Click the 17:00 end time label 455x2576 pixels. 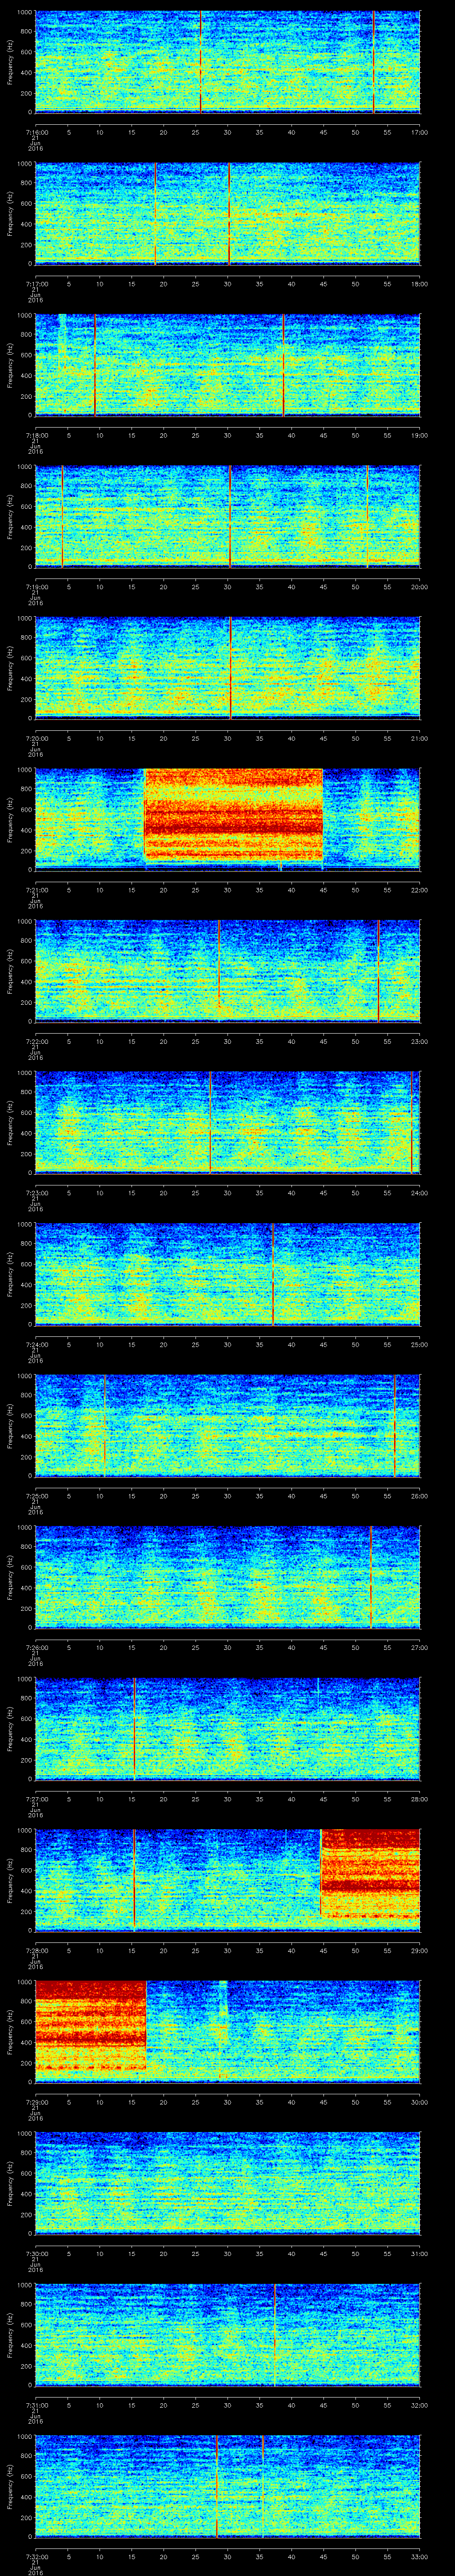[419, 132]
